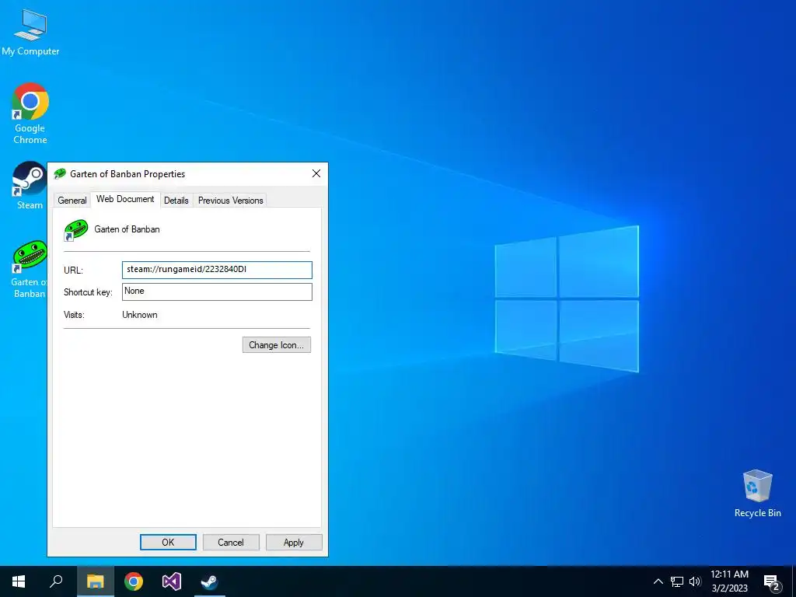
Task: Focus the Shortcut key field
Action: (x=217, y=292)
